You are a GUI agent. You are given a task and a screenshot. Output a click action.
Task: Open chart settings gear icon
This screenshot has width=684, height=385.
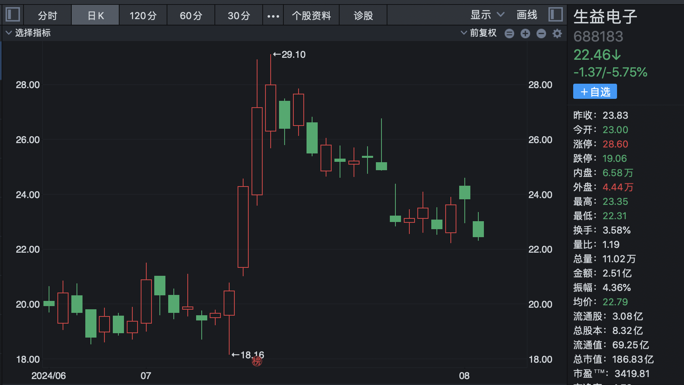[557, 33]
